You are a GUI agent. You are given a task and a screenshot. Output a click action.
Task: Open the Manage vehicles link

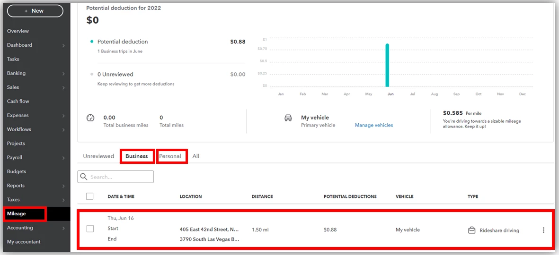tap(374, 125)
